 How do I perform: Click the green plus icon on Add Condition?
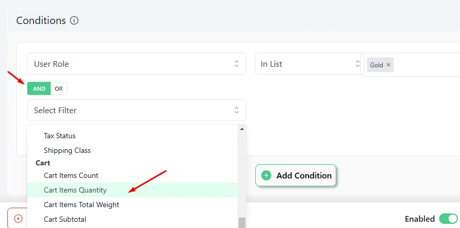(266, 175)
